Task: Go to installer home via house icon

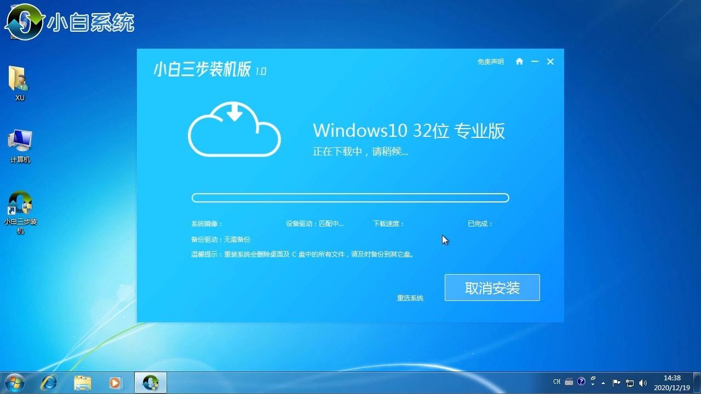Action: (x=519, y=61)
